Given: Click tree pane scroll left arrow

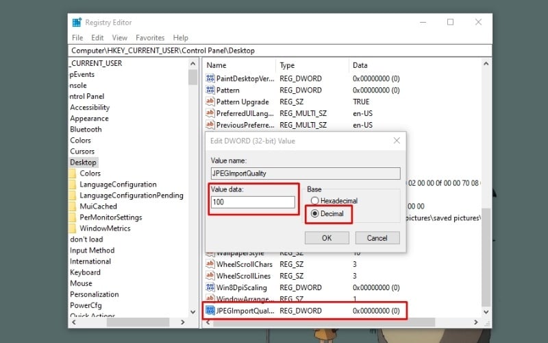Looking at the screenshot, I should (x=73, y=322).
